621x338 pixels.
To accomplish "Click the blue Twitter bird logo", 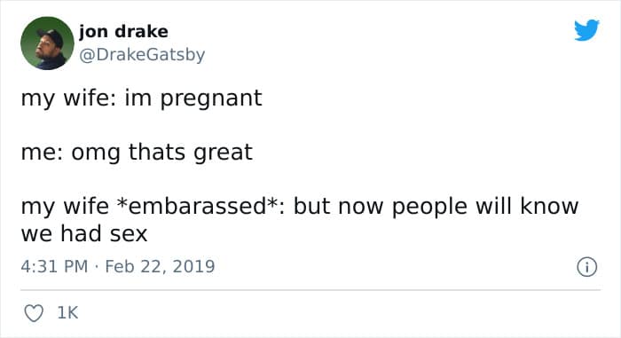I will (587, 29).
